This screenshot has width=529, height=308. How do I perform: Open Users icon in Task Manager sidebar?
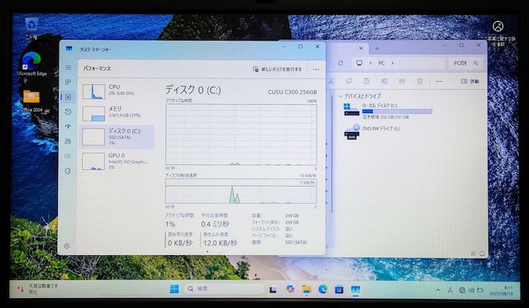(68, 141)
